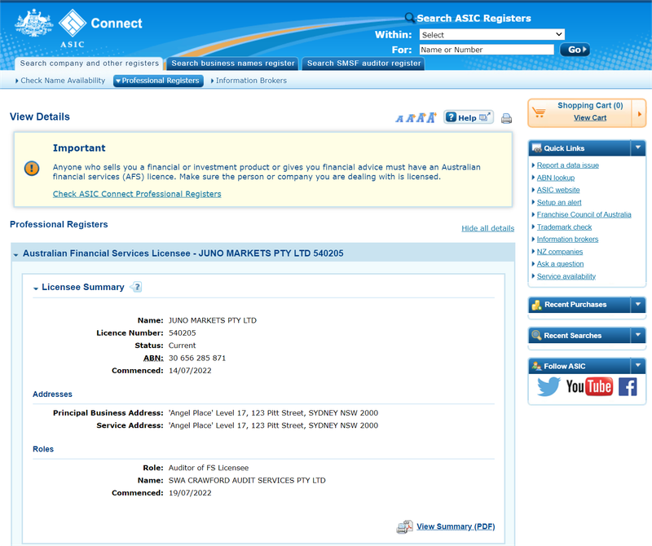
Task: Click the Quick Links panel header icon
Action: pos(537,148)
